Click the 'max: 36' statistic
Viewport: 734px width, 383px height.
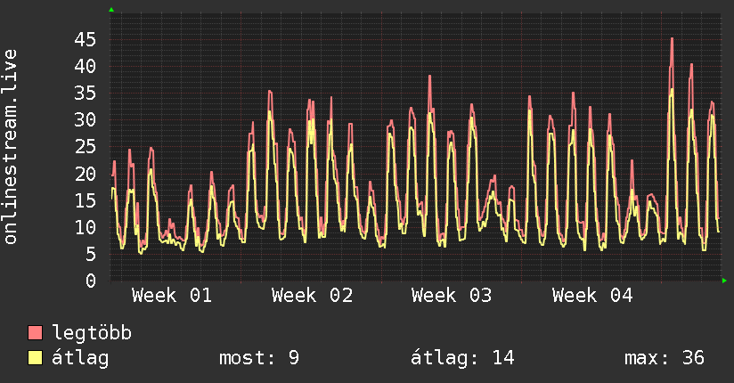pyautogui.click(x=665, y=358)
